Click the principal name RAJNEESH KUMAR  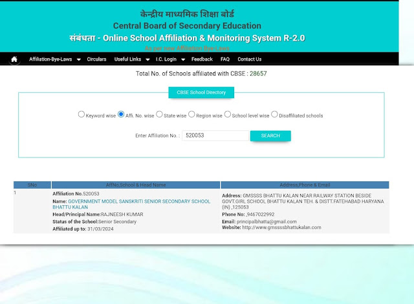pos(122,214)
